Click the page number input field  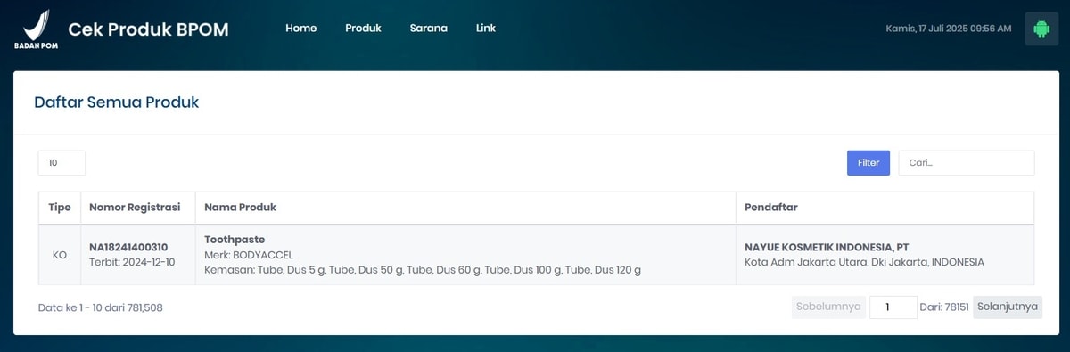[893, 307]
